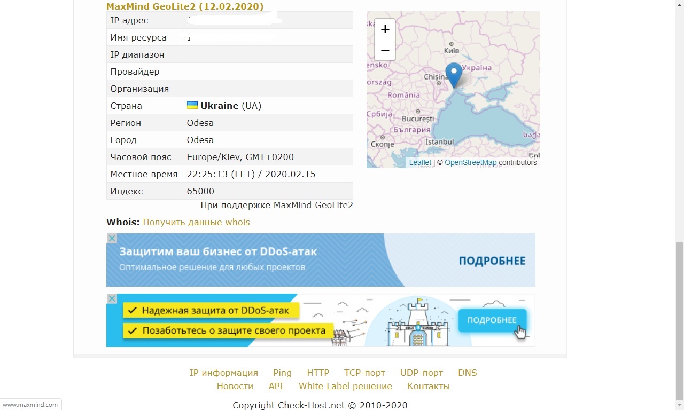The image size is (684, 410).
Task: Open the Ping footer link
Action: tap(282, 373)
